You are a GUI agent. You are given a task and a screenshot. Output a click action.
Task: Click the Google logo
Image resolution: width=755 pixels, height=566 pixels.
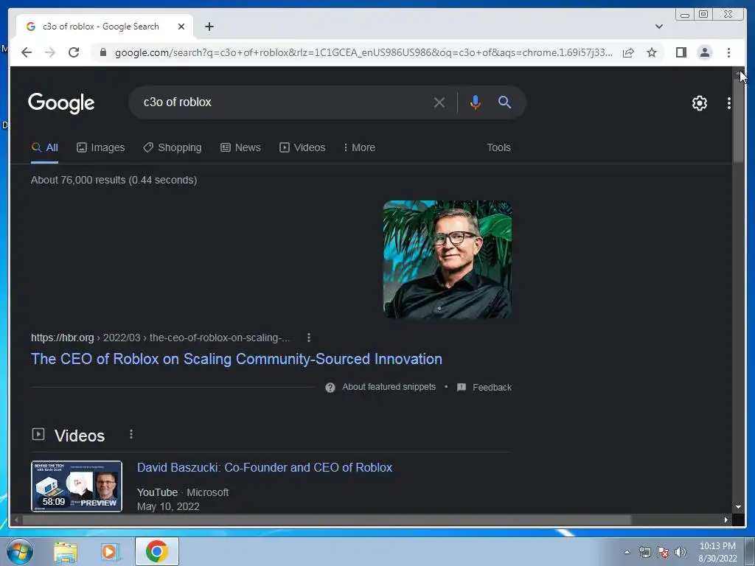[x=61, y=103]
